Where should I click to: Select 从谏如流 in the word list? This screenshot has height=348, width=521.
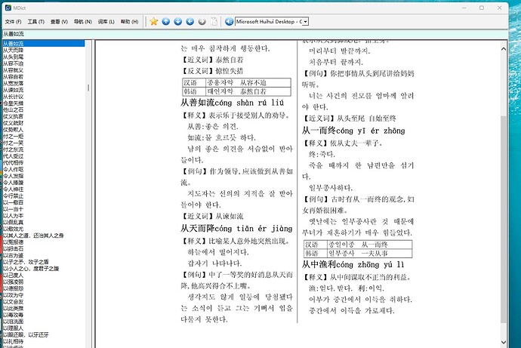14,90
